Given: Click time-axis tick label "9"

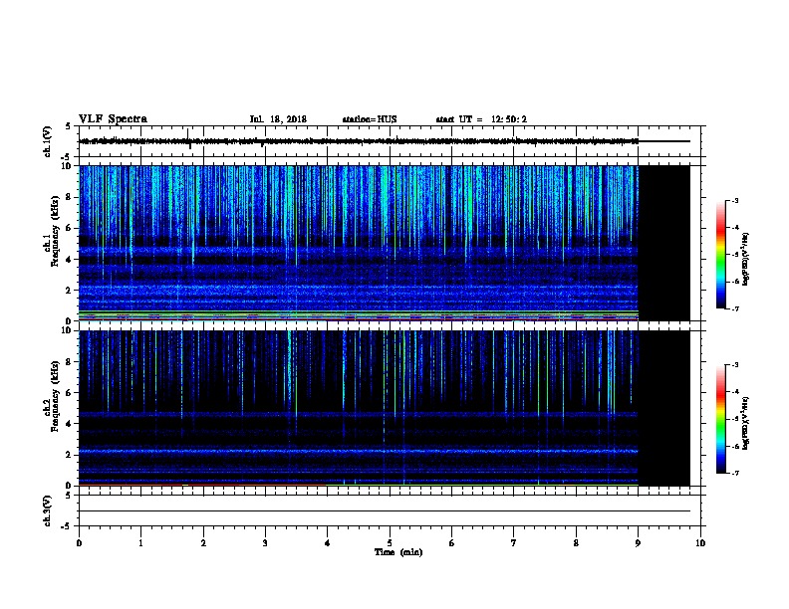Looking at the screenshot, I should tap(638, 543).
